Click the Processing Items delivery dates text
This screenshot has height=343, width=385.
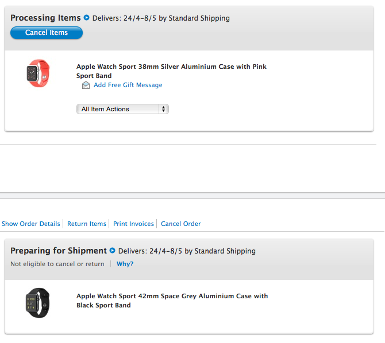click(161, 18)
